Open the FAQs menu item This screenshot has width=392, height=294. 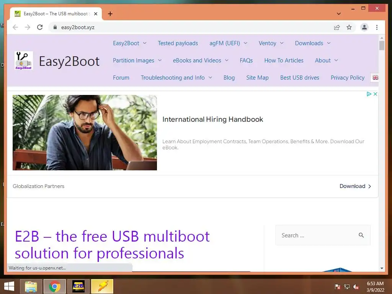246,60
